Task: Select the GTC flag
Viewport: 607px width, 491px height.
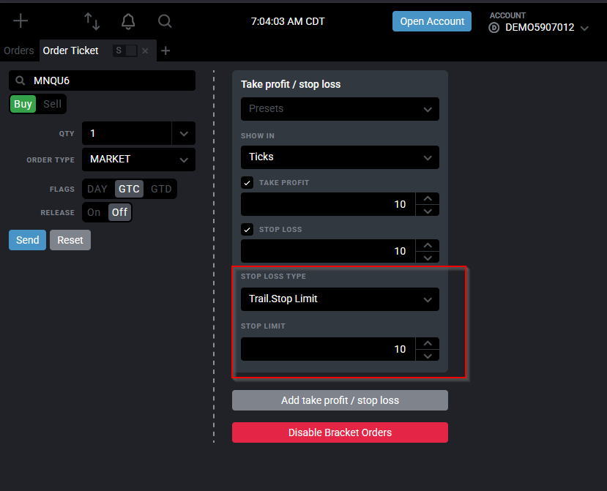Action: pyautogui.click(x=129, y=189)
